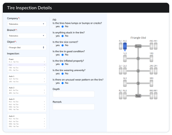Screen dimensions: 172x135
Task: Select No for tire wearing unevenly
Action: point(63,74)
